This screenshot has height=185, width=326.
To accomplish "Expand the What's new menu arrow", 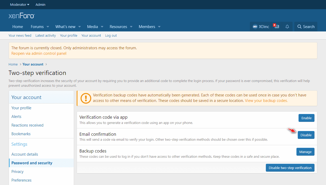I will [80, 27].
